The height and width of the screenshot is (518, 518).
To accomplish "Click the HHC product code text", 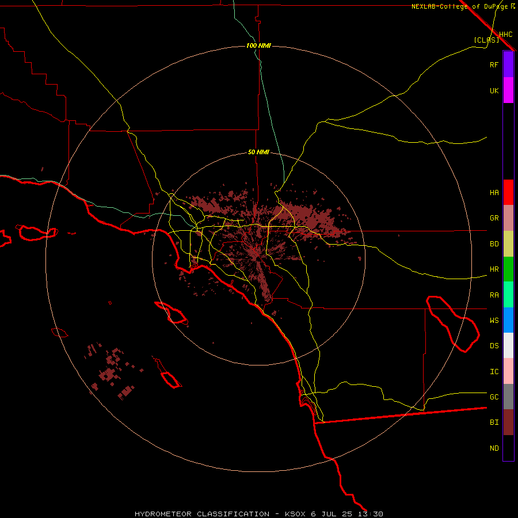I will tap(505, 35).
